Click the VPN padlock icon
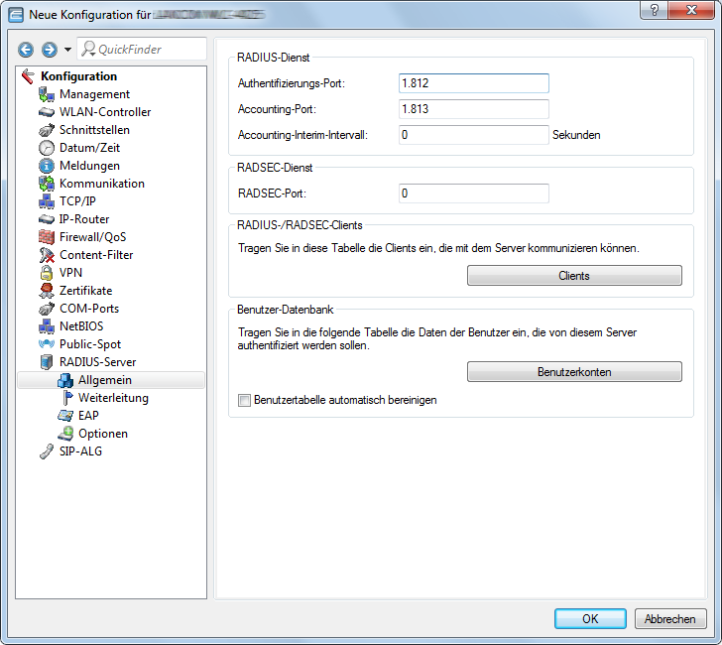This screenshot has height=645, width=722. [x=46, y=273]
